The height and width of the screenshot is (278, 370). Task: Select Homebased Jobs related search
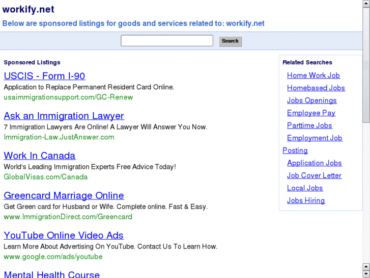316,88
